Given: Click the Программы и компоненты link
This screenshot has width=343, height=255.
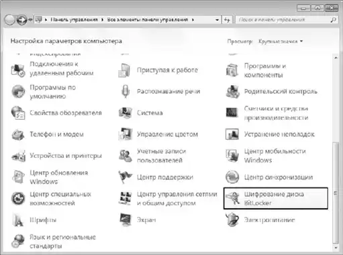Looking at the screenshot, I should 265,70.
